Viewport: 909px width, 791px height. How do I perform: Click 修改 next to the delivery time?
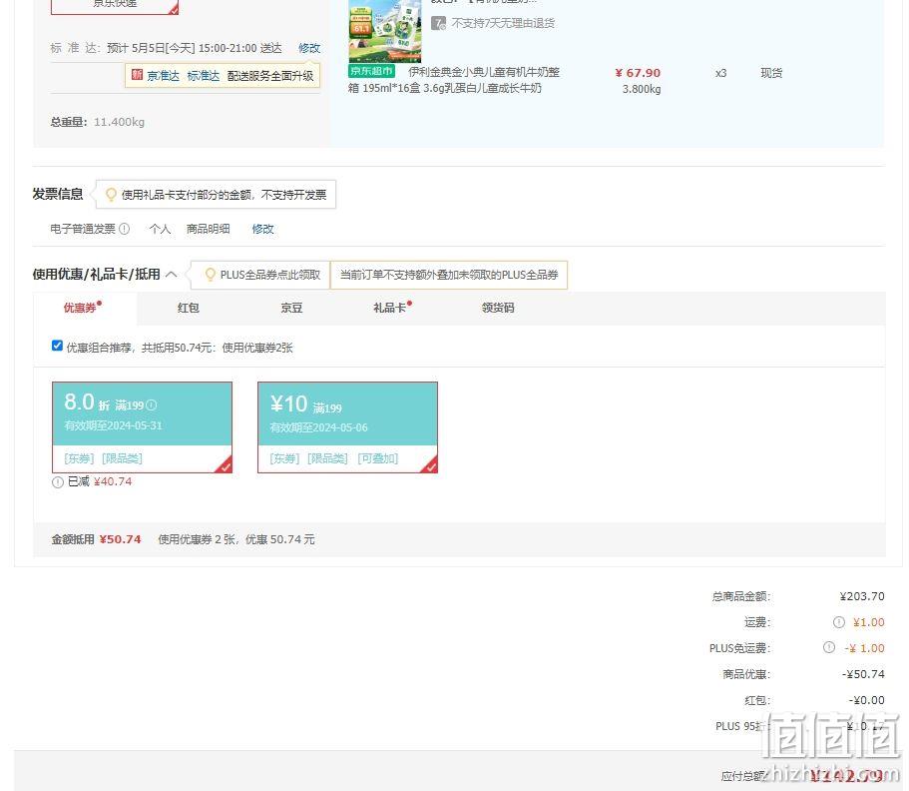point(309,48)
